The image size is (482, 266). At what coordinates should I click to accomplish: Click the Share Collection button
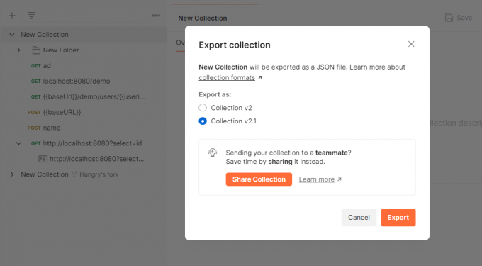point(259,179)
